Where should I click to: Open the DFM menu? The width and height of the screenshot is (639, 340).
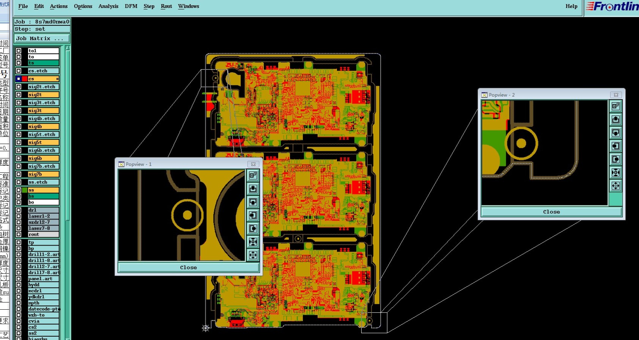click(131, 6)
